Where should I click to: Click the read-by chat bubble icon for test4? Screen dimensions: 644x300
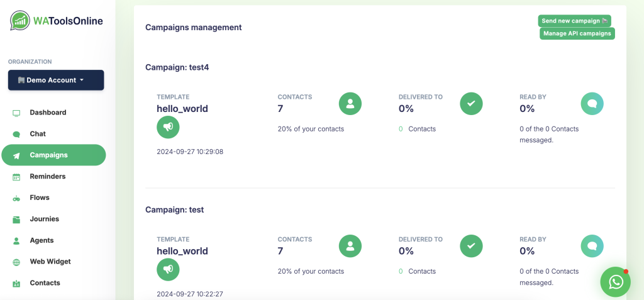pyautogui.click(x=592, y=104)
